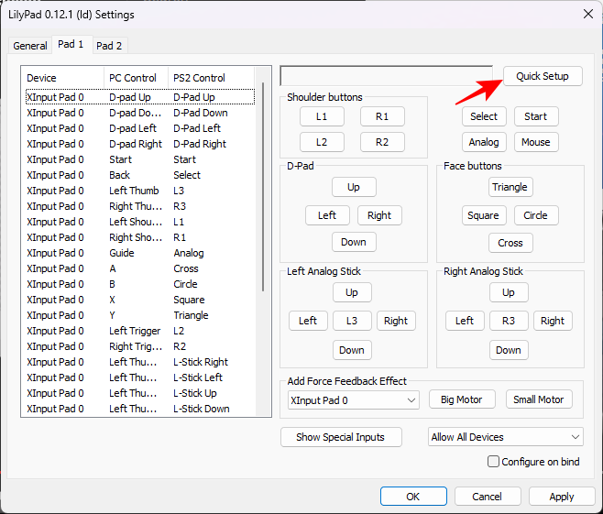Screen dimensions: 603x514
Task: Select the Pad 1 tab
Action: (x=71, y=44)
